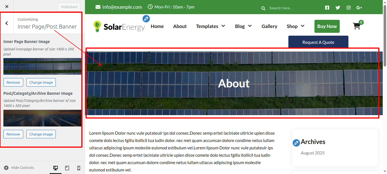Click the search magnifier icon
The image size is (387, 174).
(263, 8)
